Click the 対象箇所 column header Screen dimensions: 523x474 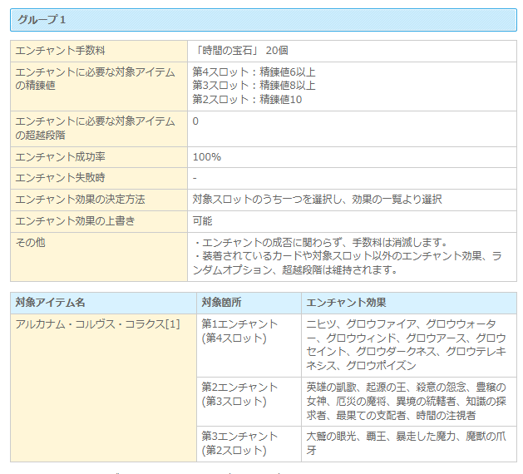(222, 303)
